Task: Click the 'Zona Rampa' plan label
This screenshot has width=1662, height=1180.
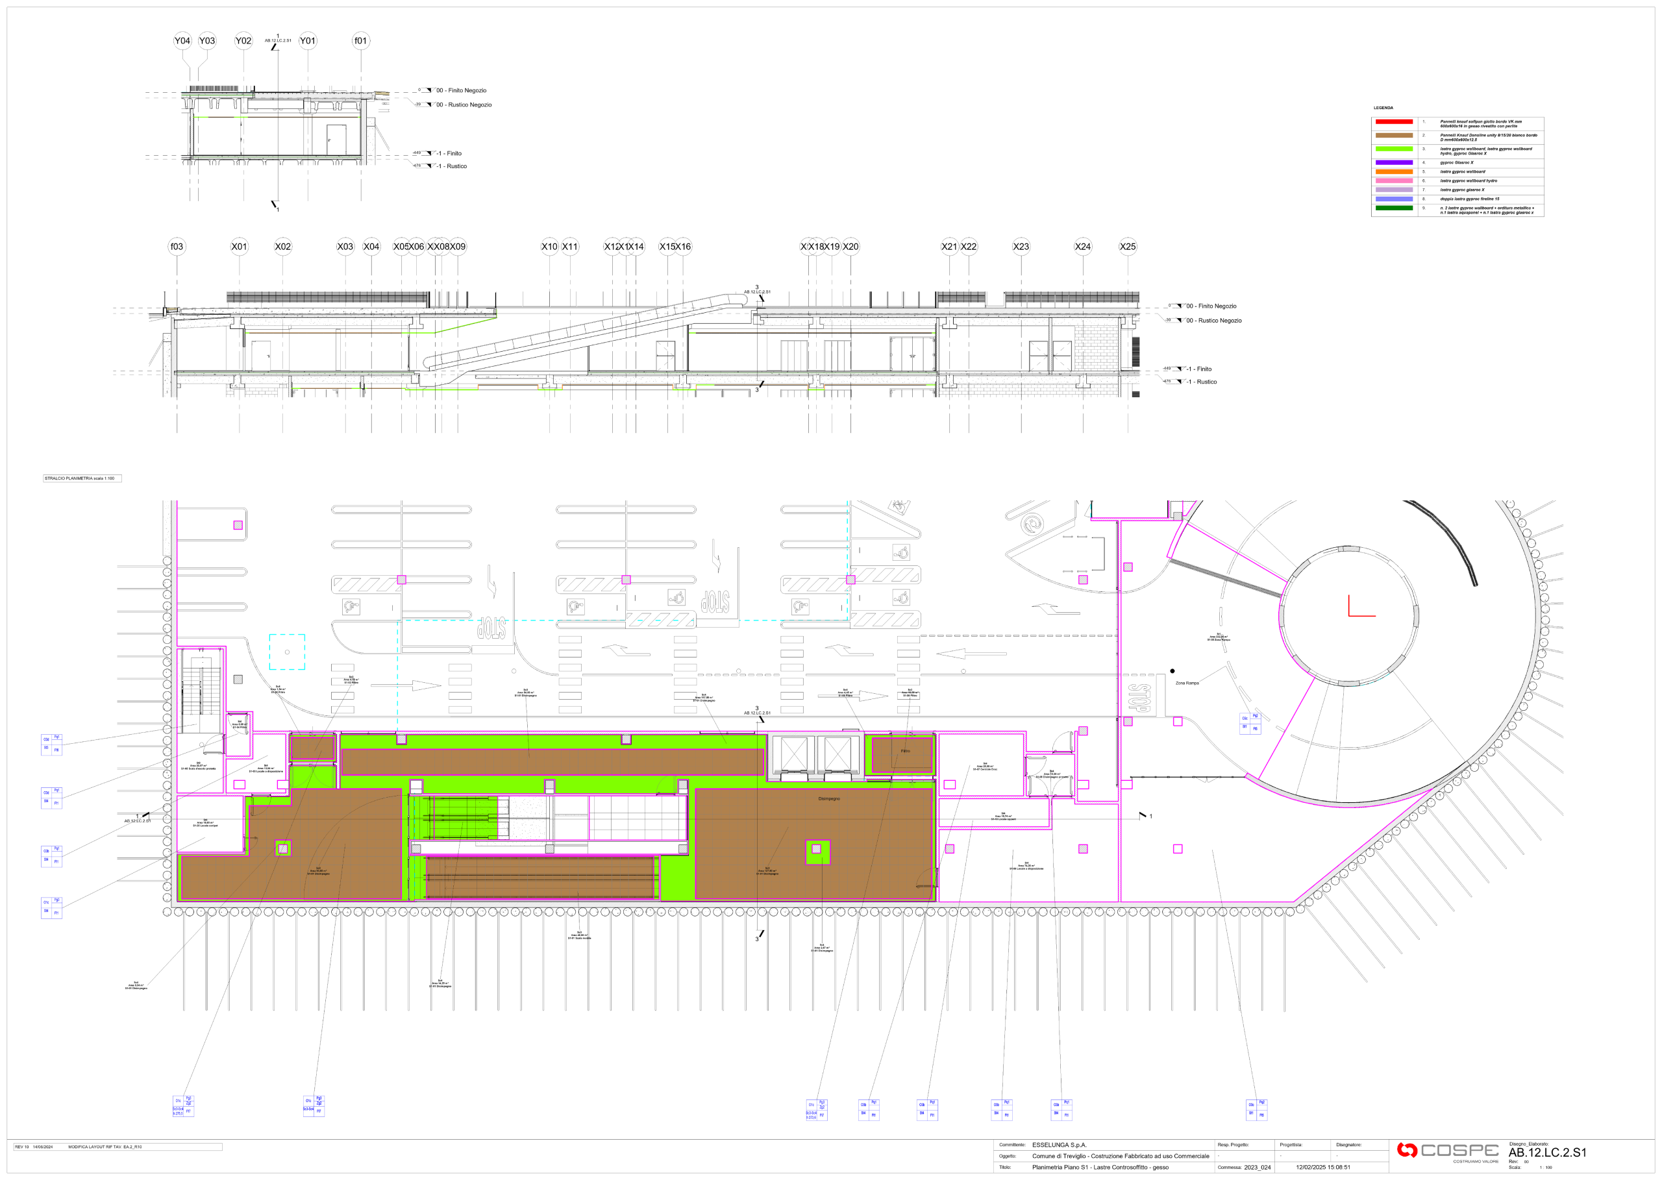Action: (1187, 683)
